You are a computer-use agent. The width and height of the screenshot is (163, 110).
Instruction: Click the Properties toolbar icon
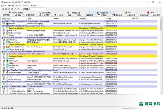[12, 9]
